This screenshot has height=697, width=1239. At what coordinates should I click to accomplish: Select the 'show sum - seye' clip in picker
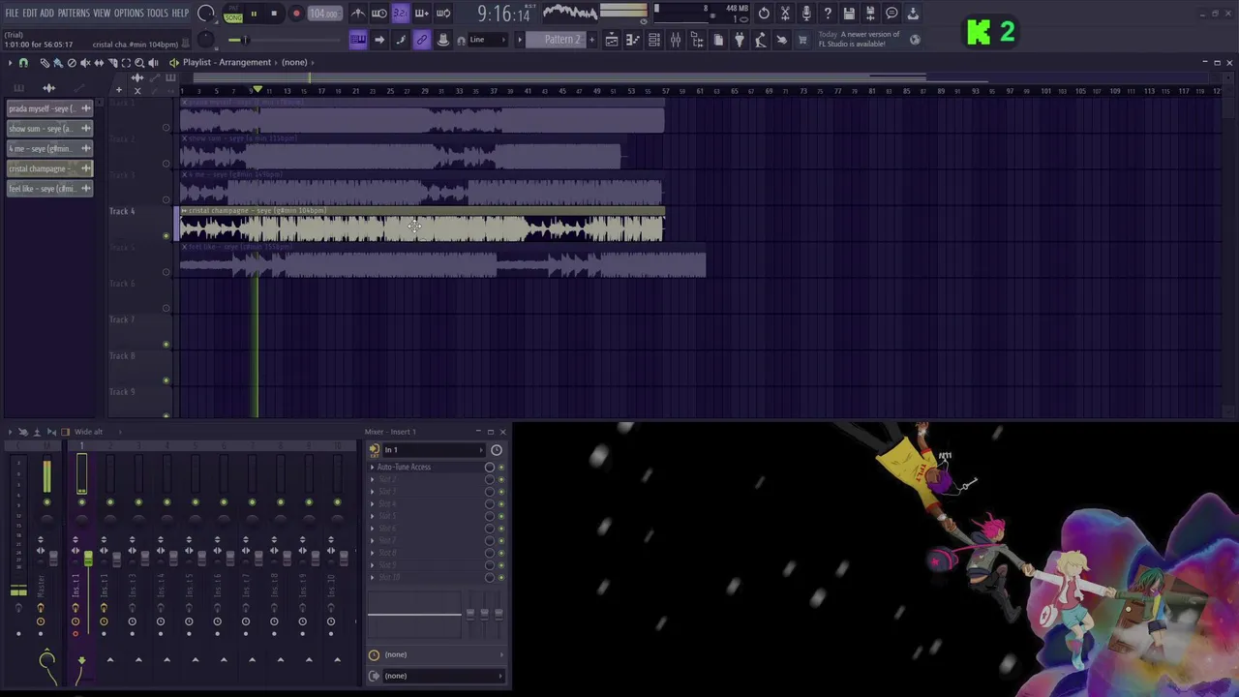click(x=49, y=129)
